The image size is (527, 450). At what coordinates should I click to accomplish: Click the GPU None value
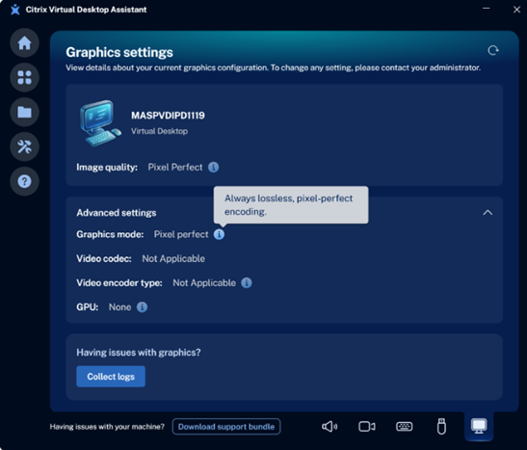tap(120, 307)
